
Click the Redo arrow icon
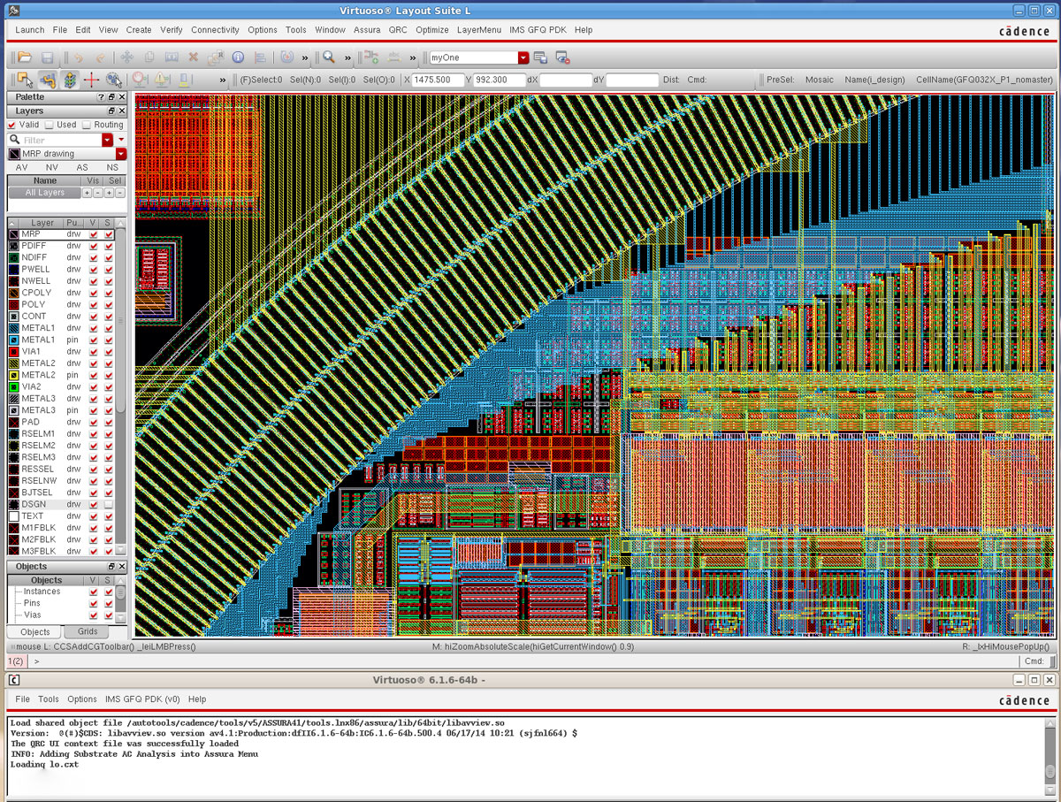tap(100, 57)
